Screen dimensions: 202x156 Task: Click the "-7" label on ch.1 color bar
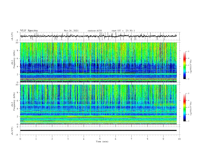tap(188, 79)
